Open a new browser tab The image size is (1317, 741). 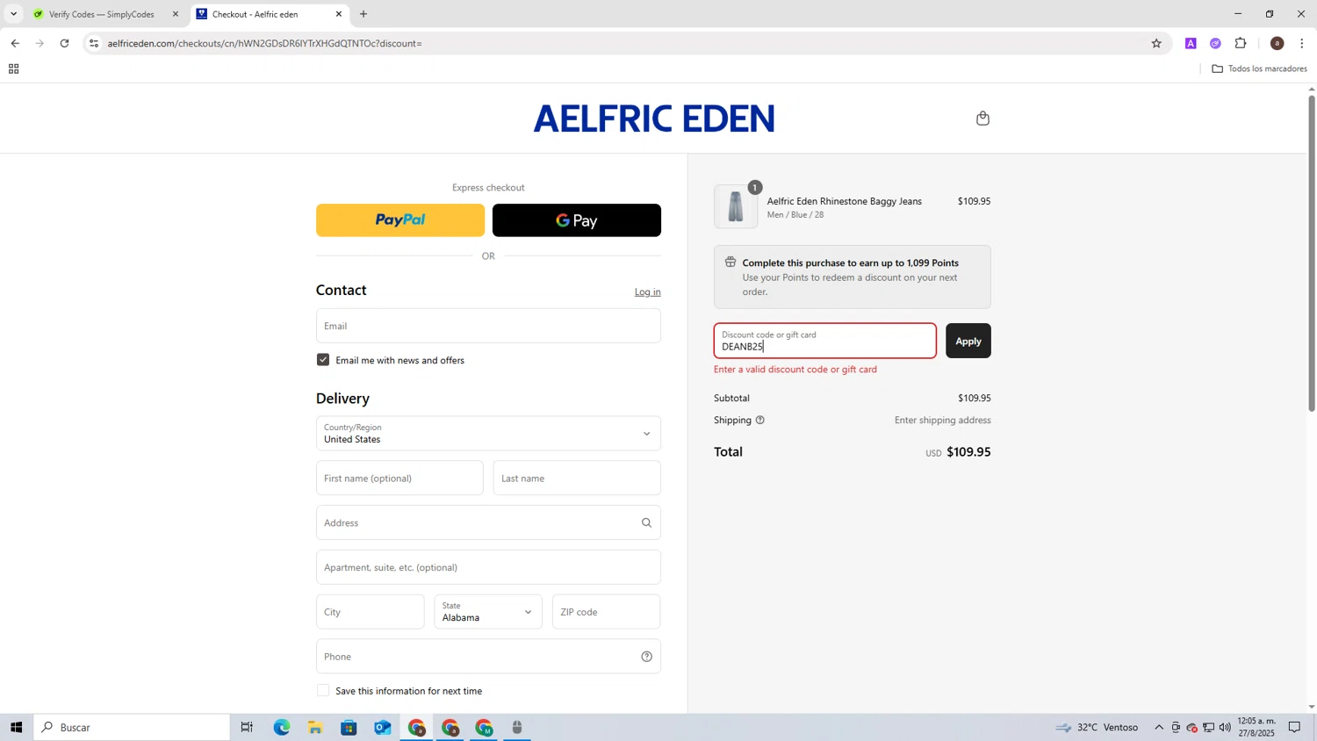(363, 14)
